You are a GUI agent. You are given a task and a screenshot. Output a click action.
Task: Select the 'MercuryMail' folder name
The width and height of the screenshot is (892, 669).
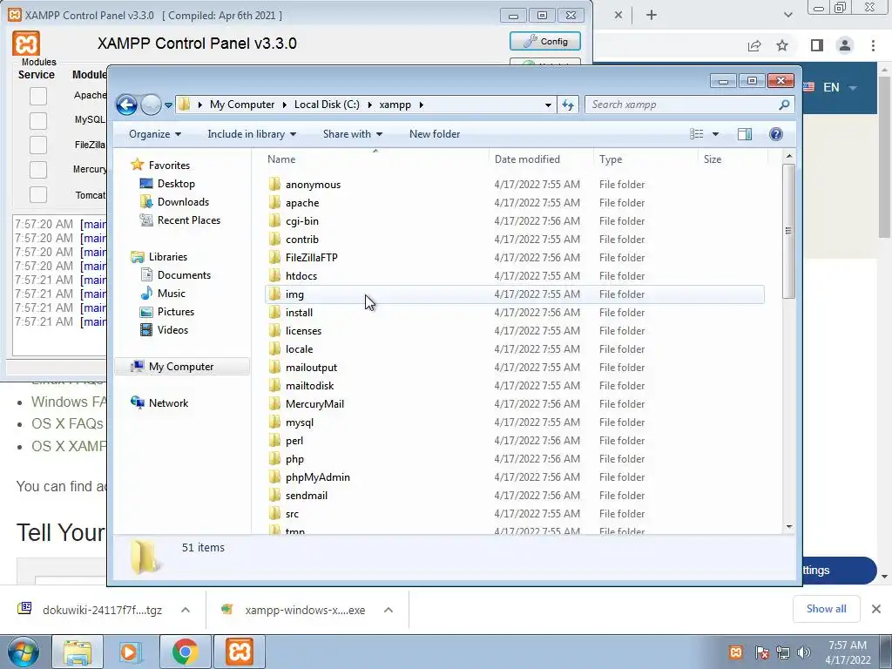(314, 404)
